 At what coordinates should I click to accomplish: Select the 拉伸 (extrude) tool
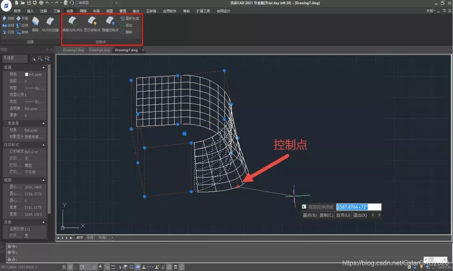point(22,25)
